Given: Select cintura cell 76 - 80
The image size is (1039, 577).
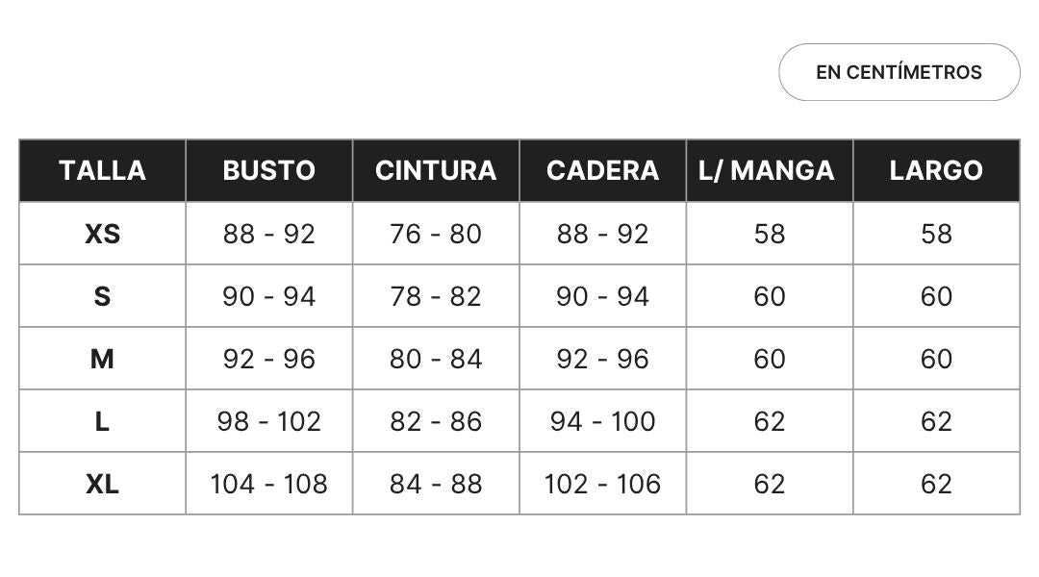Looking at the screenshot, I should point(436,234).
